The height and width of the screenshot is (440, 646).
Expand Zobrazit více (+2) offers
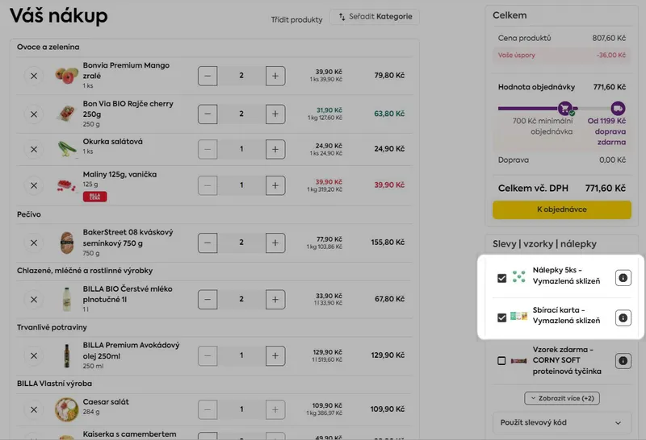tap(562, 398)
